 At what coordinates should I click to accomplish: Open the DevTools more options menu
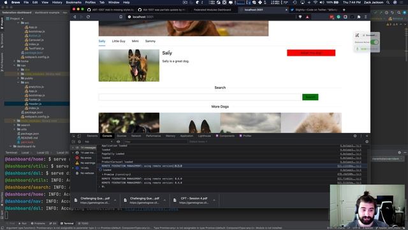pyautogui.click(x=361, y=136)
